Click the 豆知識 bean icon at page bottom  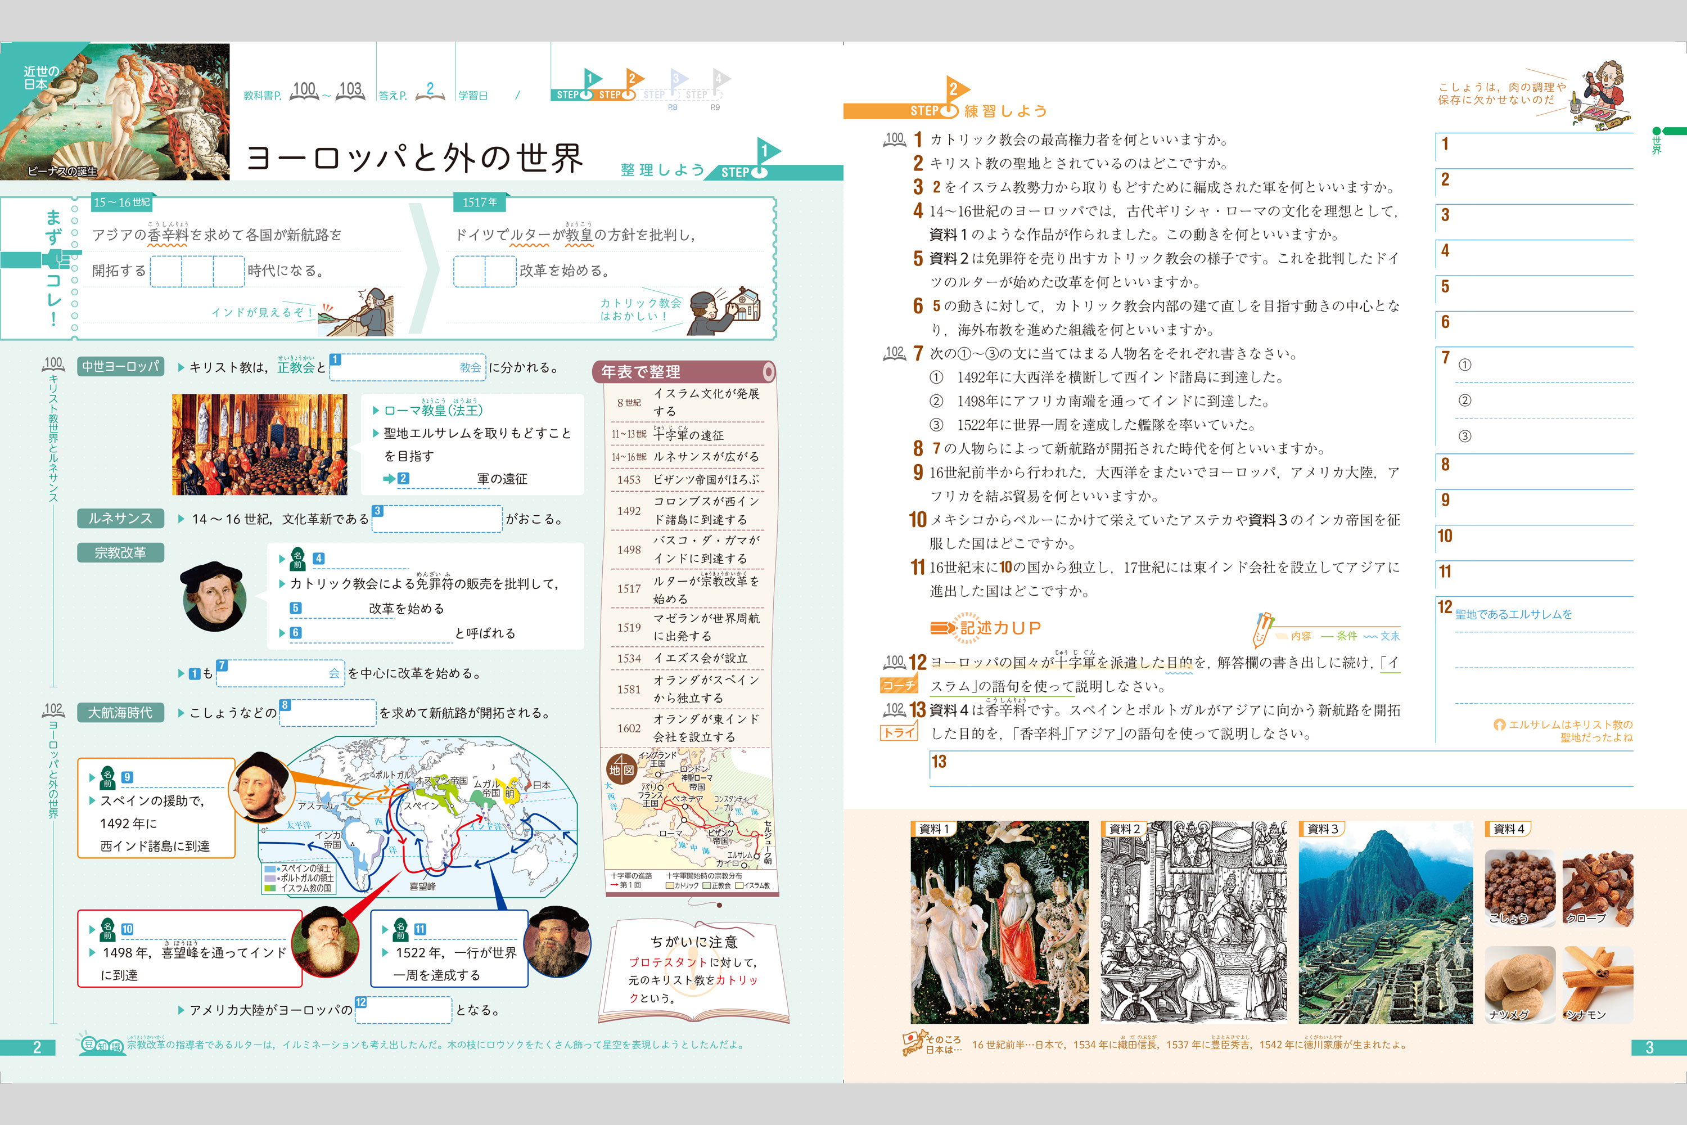pyautogui.click(x=101, y=1045)
